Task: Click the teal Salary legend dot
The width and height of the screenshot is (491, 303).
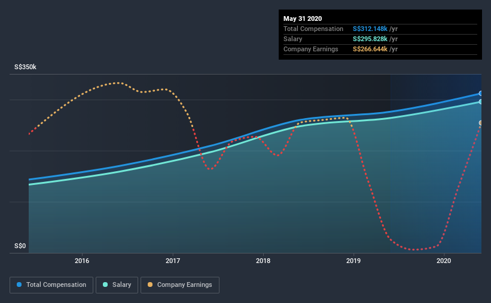Action: point(105,285)
